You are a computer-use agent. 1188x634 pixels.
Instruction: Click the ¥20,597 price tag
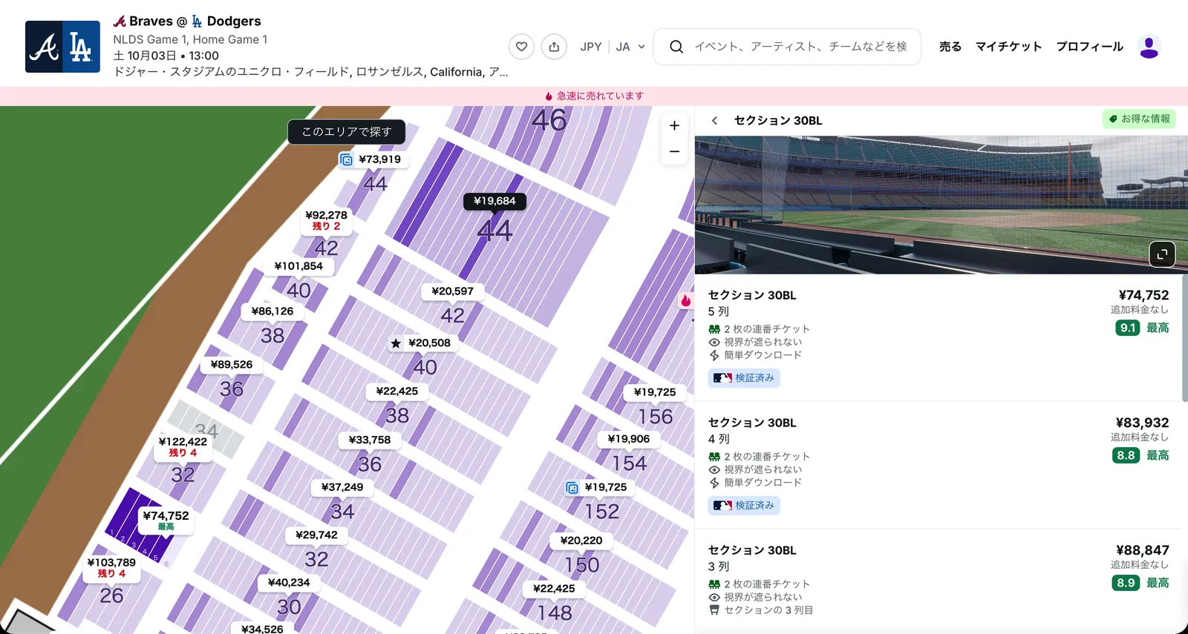pos(452,291)
